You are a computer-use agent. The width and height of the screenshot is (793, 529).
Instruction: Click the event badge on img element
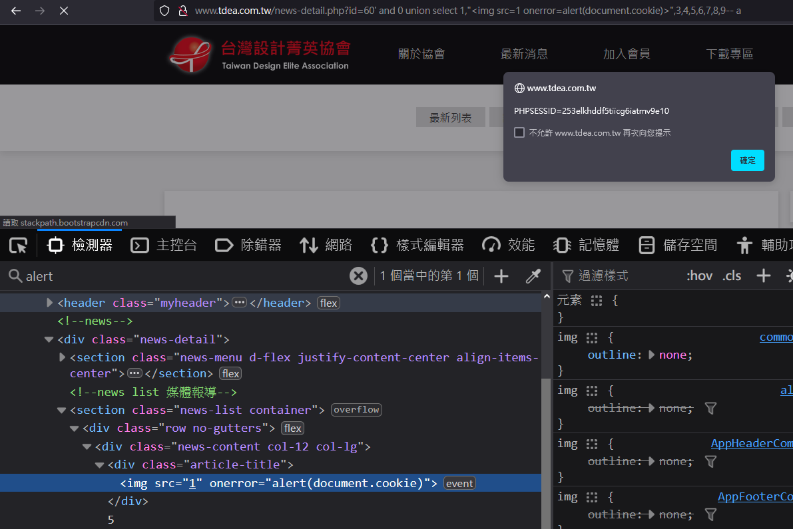(x=459, y=484)
